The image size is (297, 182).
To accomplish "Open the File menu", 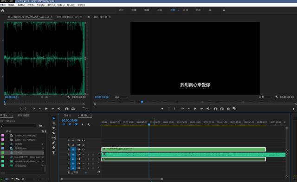I will [x=3, y=5].
